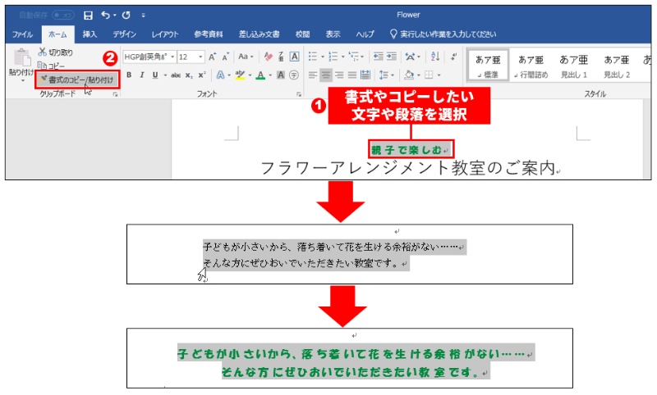Toggle center alignment for the paragraph
Image resolution: width=657 pixels, height=395 pixels.
(326, 75)
